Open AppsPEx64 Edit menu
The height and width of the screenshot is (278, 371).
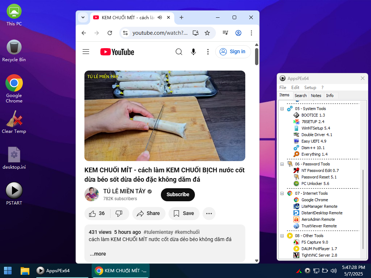pos(295,88)
